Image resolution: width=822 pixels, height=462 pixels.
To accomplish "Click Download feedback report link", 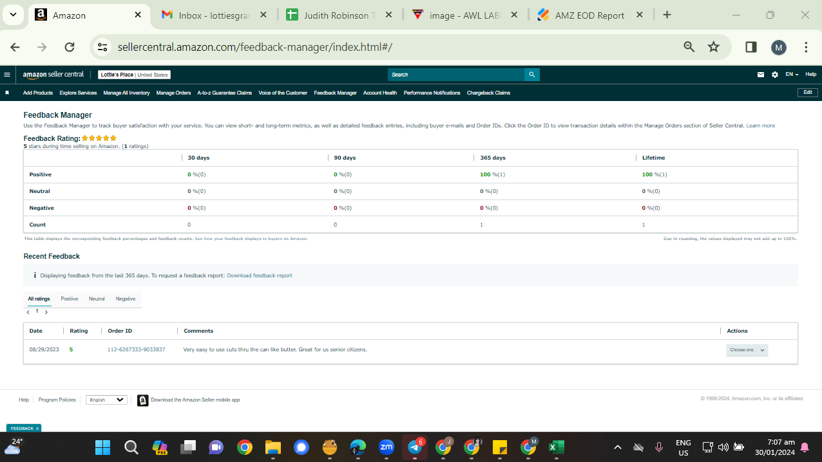I will coord(259,275).
